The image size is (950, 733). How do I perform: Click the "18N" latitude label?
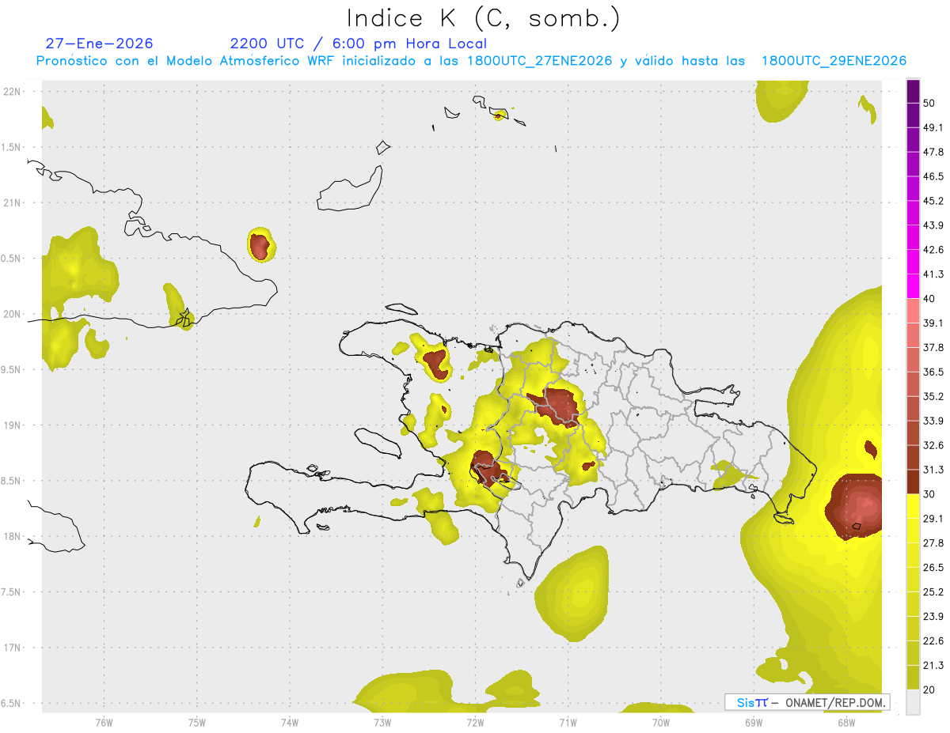[13, 536]
